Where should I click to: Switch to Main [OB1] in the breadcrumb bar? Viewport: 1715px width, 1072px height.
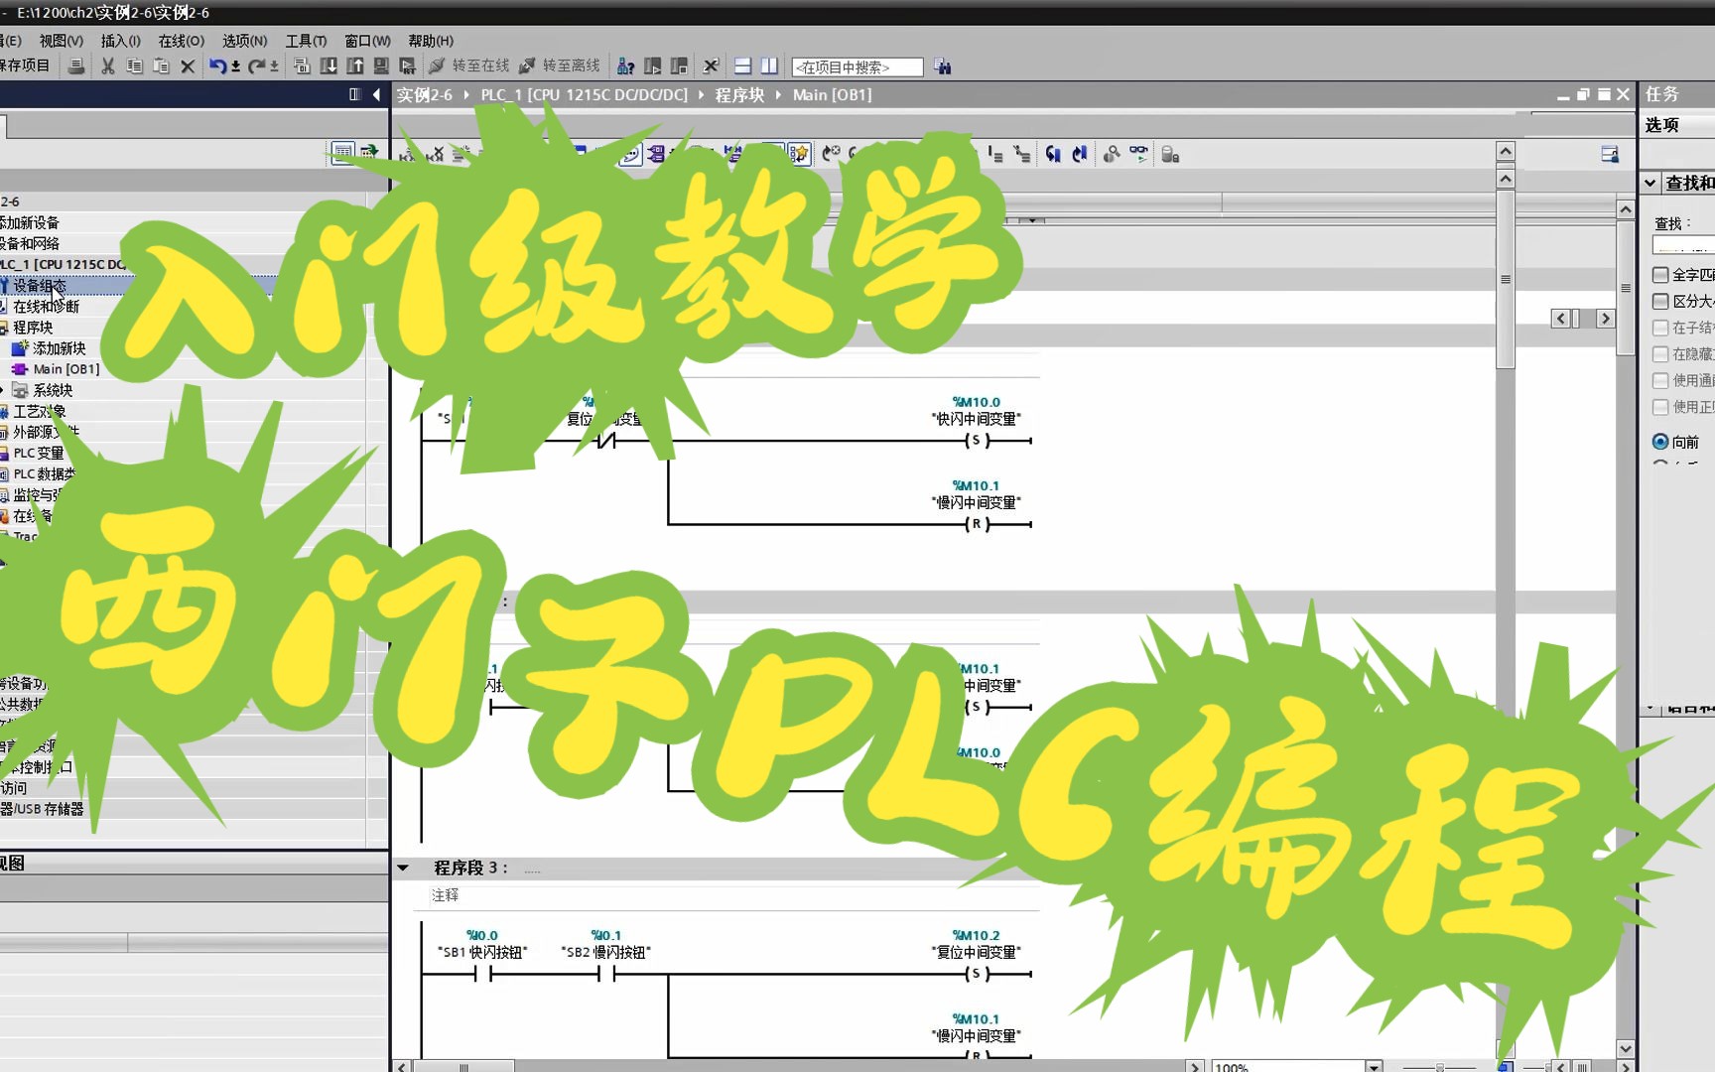833,94
